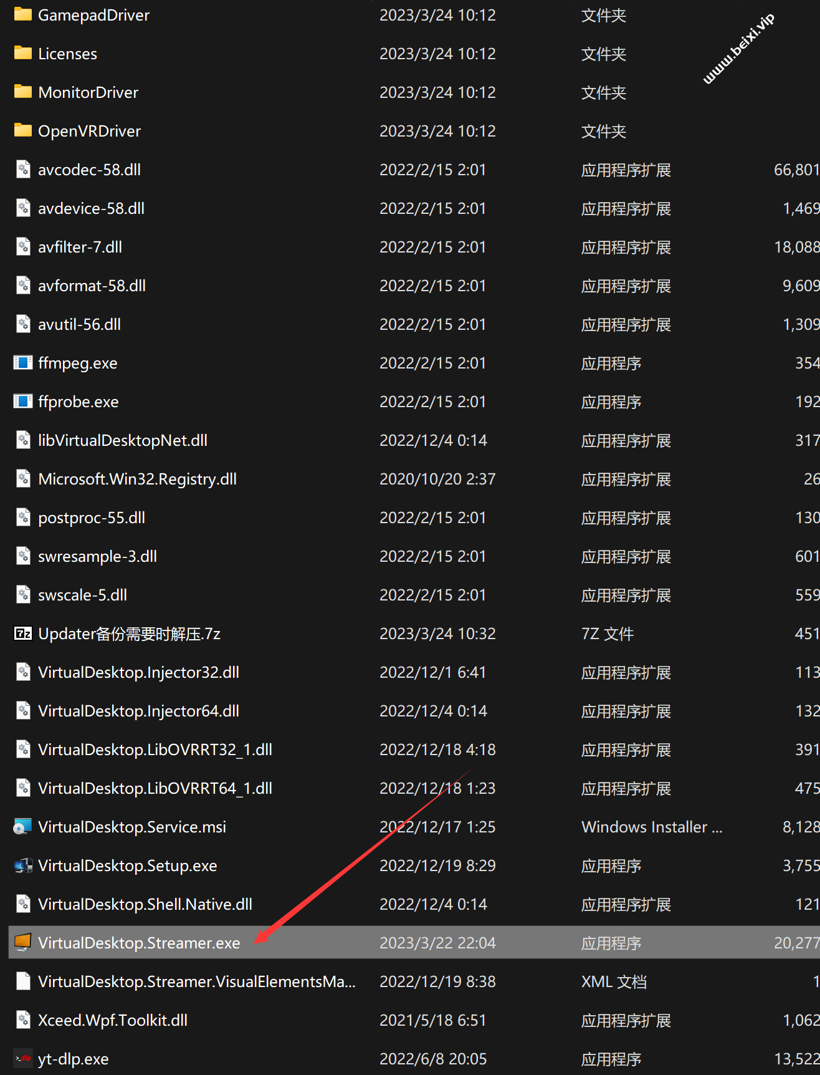Select the swresample-3.dll file name
820x1075 pixels.
(x=97, y=556)
